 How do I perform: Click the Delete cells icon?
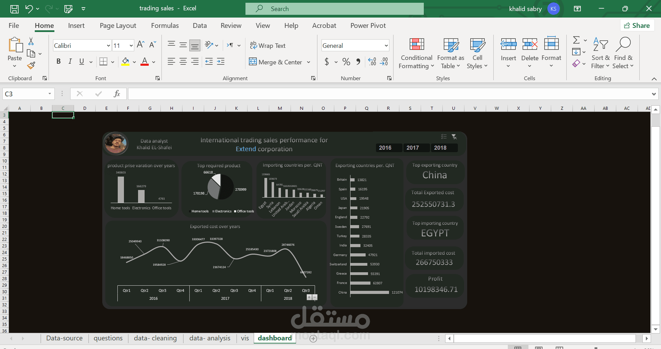tap(530, 44)
